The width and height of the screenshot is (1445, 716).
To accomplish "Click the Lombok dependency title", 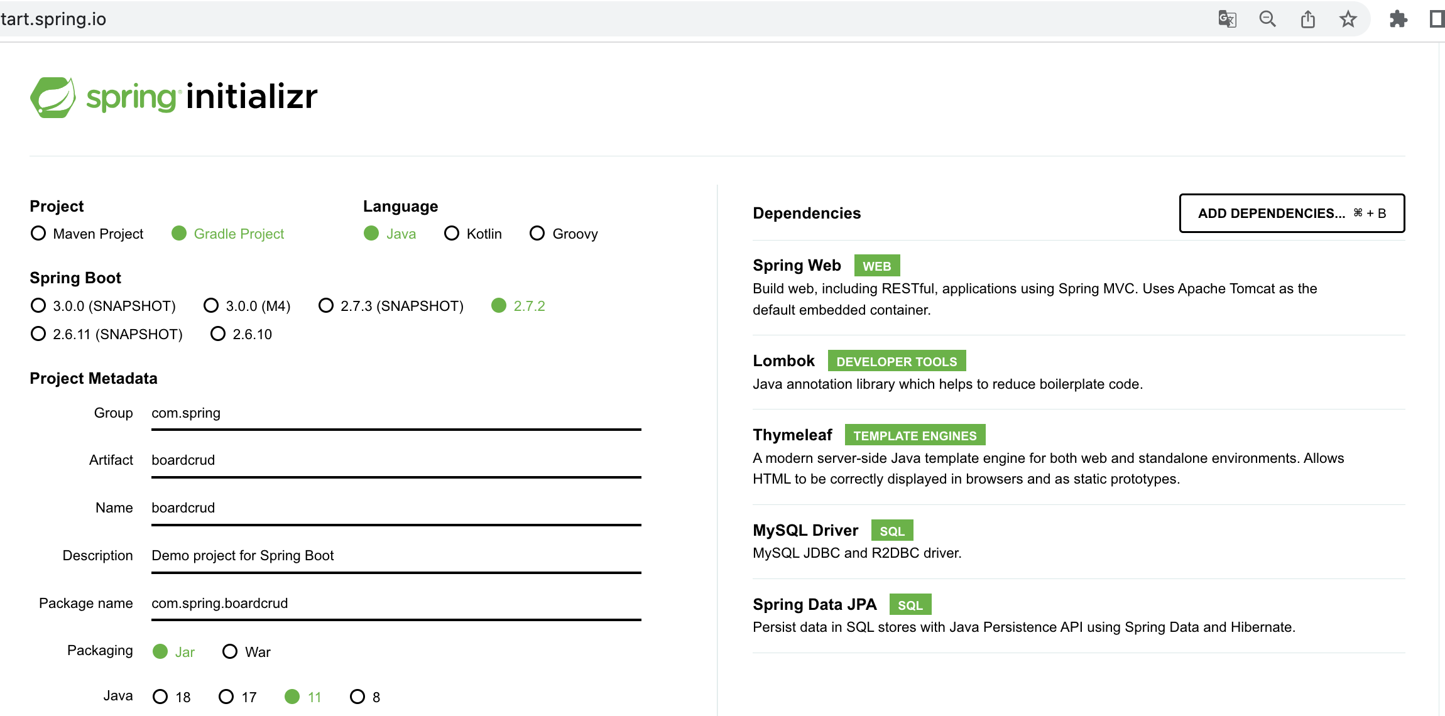I will [x=783, y=361].
